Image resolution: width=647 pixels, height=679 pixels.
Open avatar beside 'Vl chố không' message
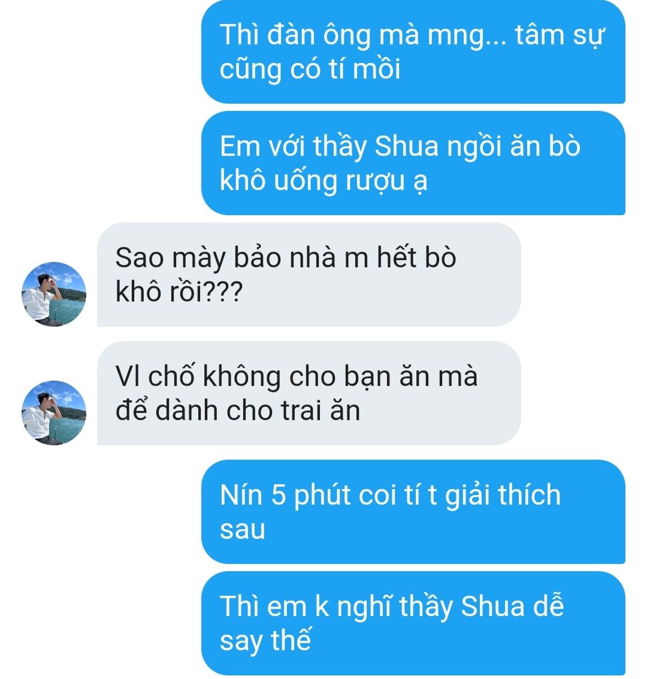click(54, 412)
